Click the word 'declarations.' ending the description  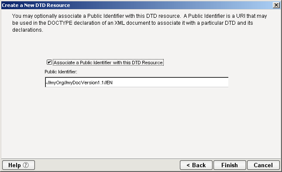coord(28,30)
